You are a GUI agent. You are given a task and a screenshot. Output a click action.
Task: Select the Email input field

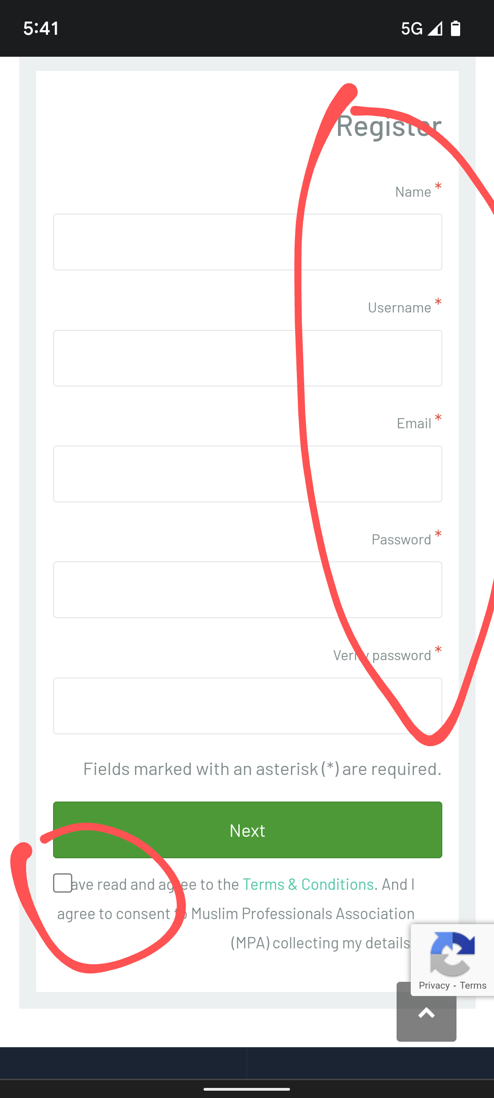click(247, 474)
